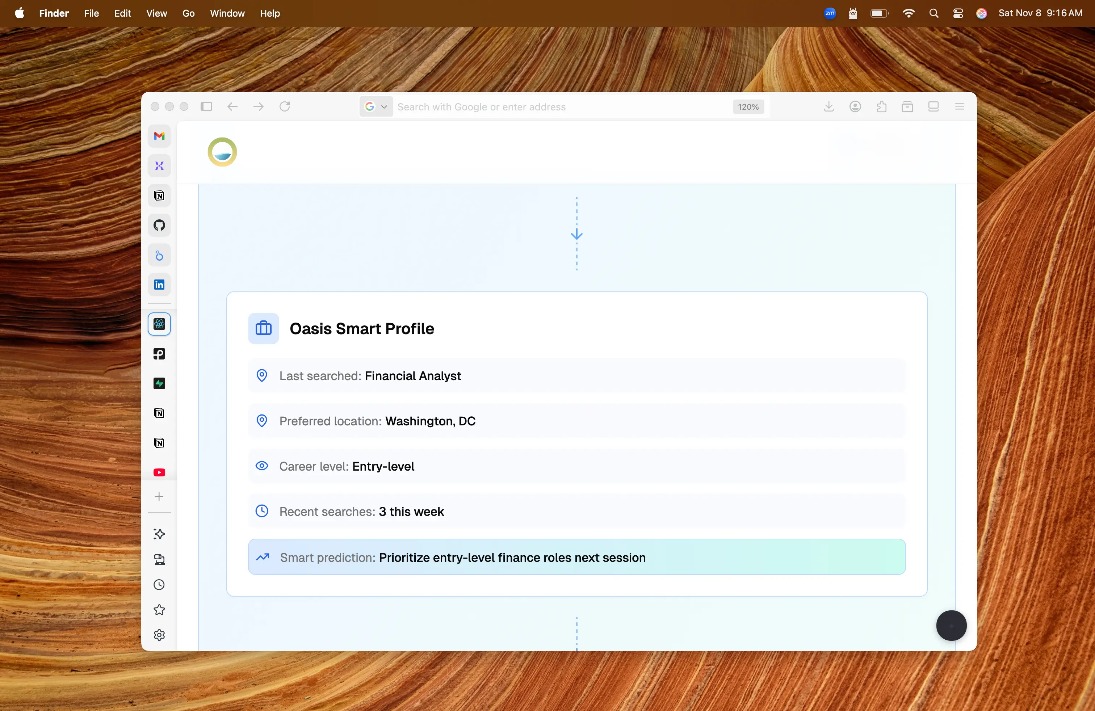Open the search engine dropdown next to Google icon
The height and width of the screenshot is (711, 1095).
tap(385, 107)
